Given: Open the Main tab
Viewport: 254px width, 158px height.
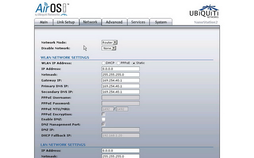Looking at the screenshot, I should [44, 22].
